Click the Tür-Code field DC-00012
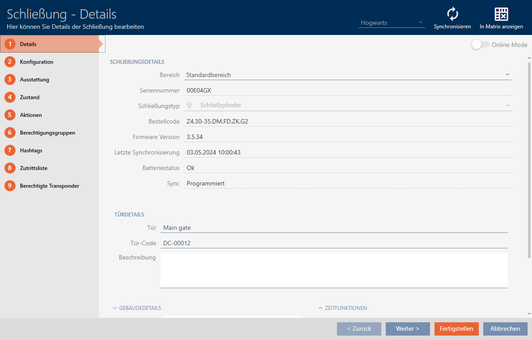This screenshot has height=340, width=532. pyautogui.click(x=333, y=243)
